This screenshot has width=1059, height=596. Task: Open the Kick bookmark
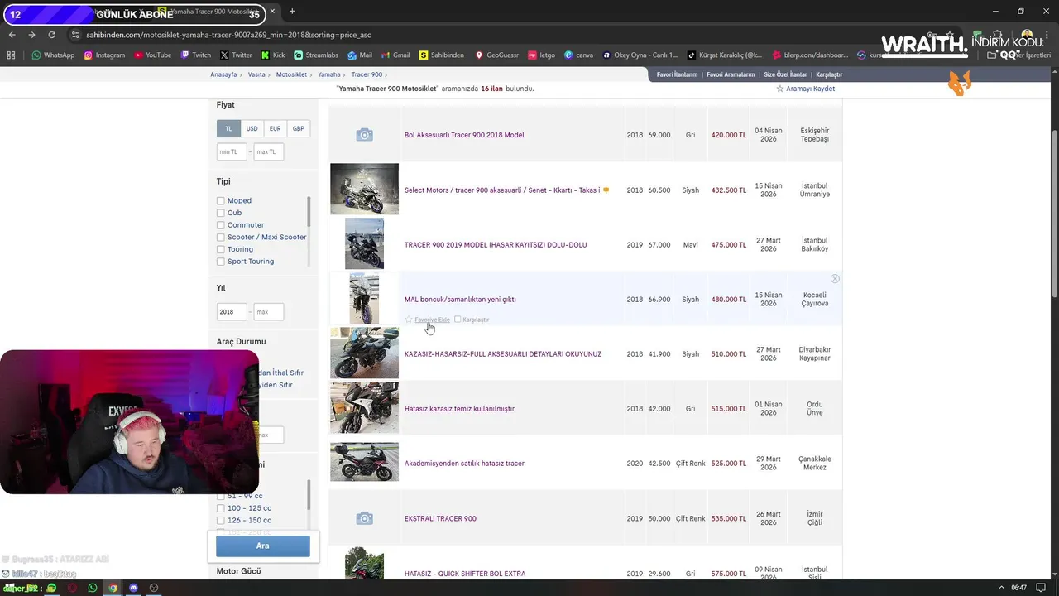pyautogui.click(x=273, y=55)
